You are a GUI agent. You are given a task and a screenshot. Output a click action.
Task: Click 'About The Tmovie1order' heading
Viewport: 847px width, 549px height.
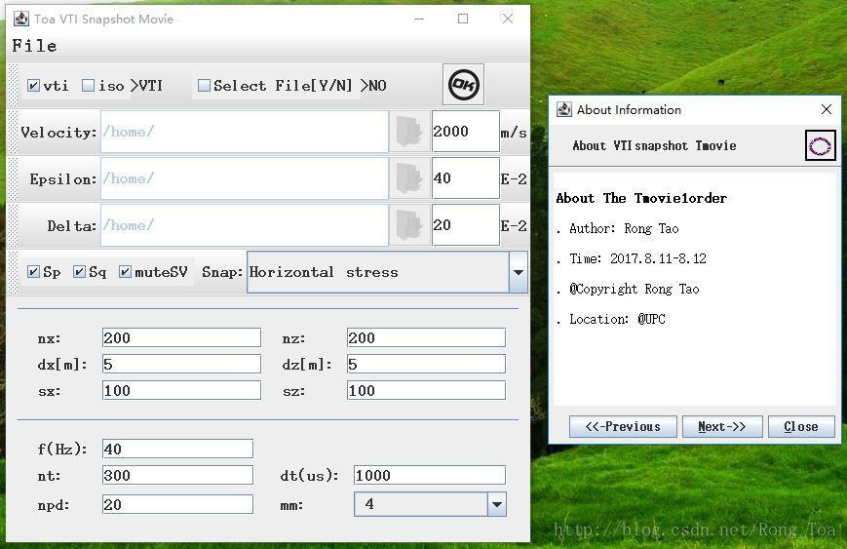[x=641, y=198]
